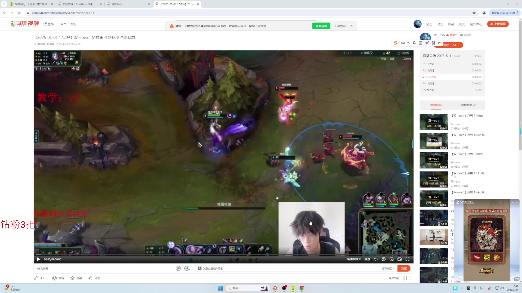
Task: Open Sogou IME voice input microphone
Action: 414,43
